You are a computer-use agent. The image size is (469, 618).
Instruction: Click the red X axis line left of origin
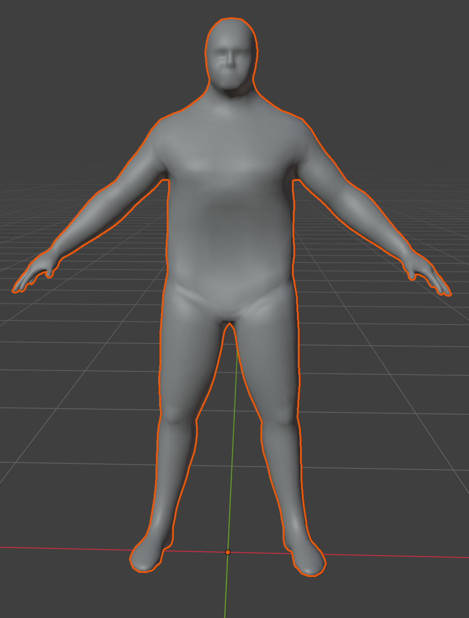click(x=68, y=549)
